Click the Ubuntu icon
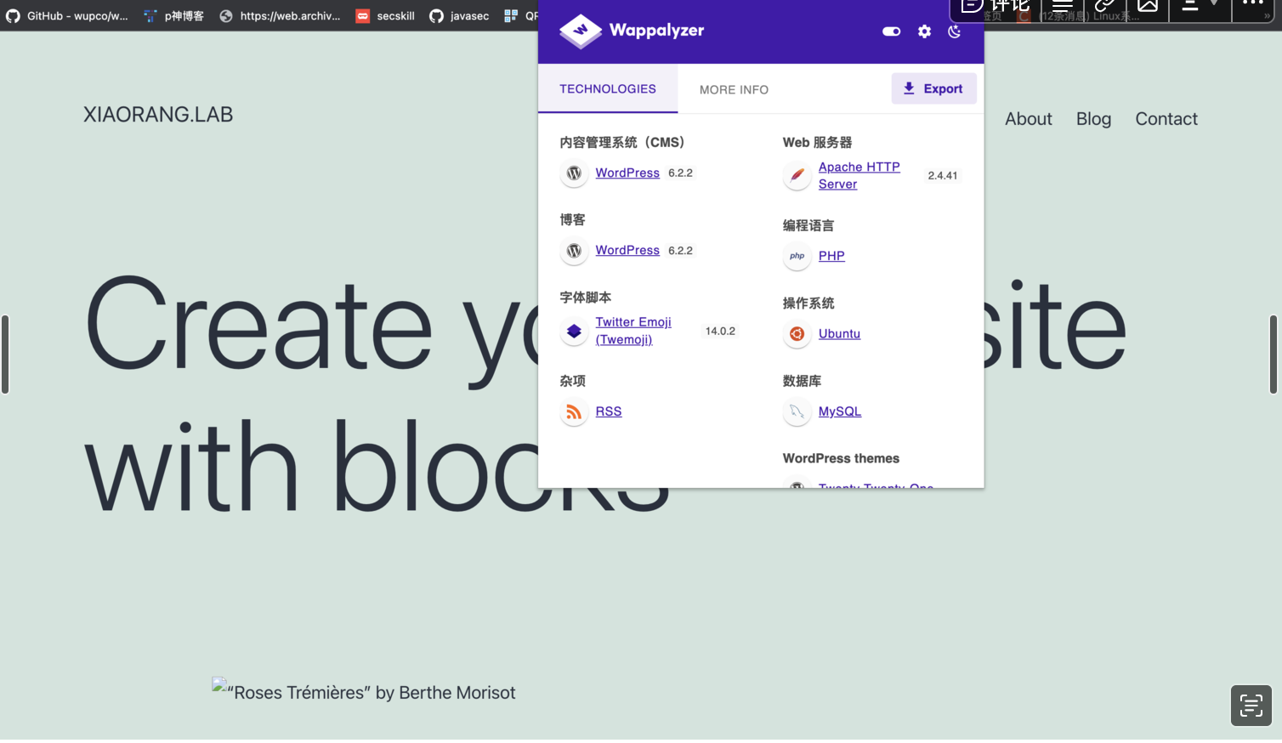Viewport: 1282px width, 743px height. click(797, 334)
